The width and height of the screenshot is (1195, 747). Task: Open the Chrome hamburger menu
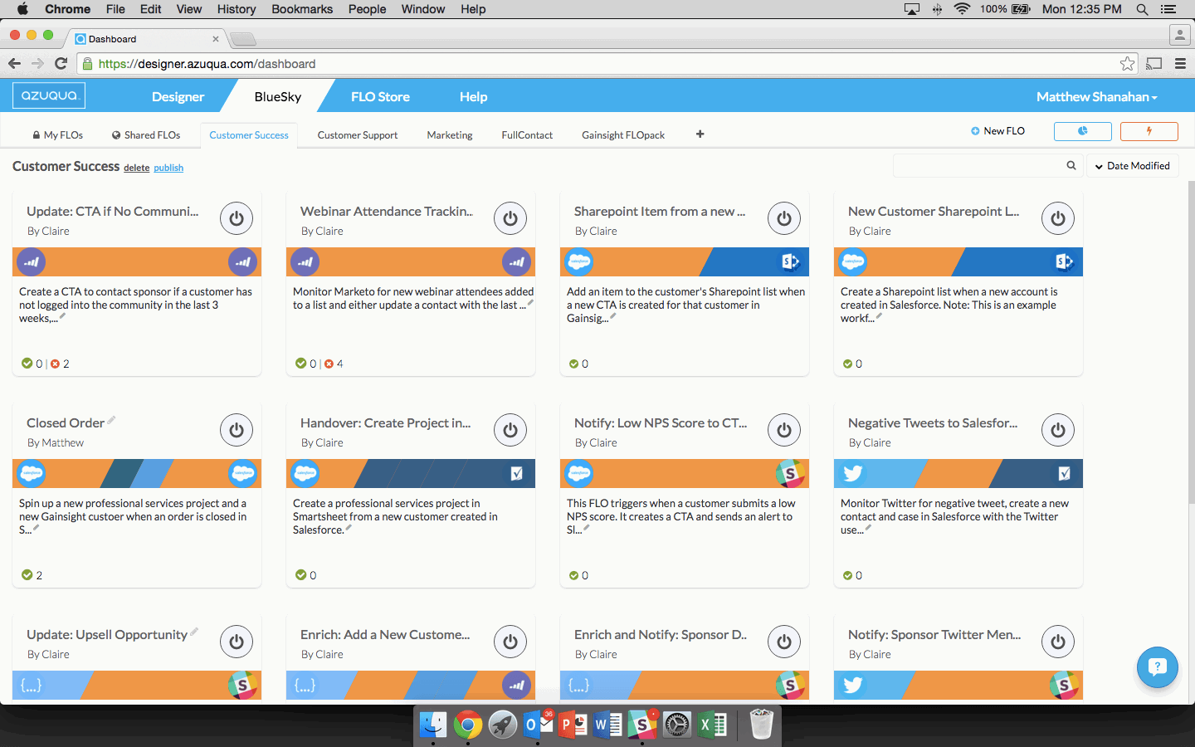pos(1180,63)
